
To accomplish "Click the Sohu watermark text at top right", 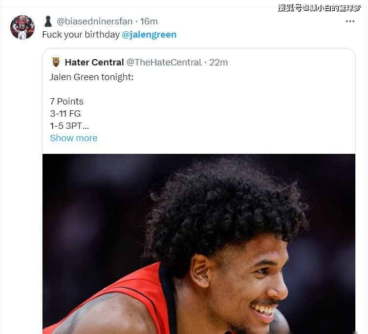I will (320, 8).
